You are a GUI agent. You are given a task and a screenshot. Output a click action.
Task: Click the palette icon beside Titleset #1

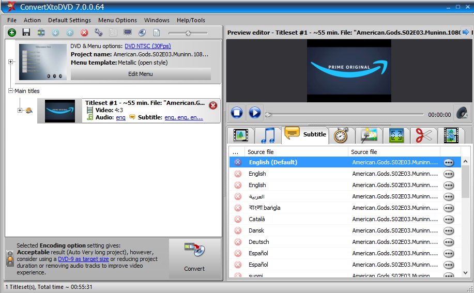29,110
